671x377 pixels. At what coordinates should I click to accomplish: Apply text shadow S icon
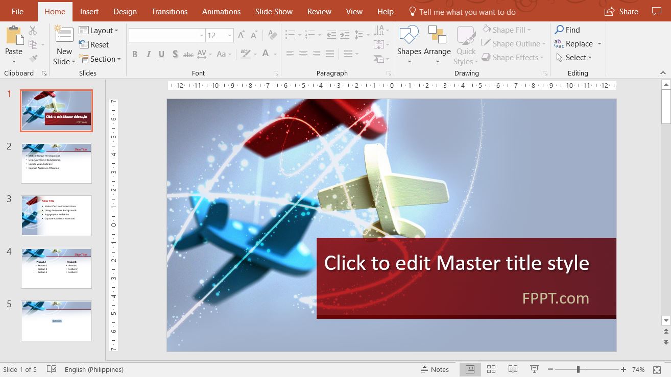175,54
